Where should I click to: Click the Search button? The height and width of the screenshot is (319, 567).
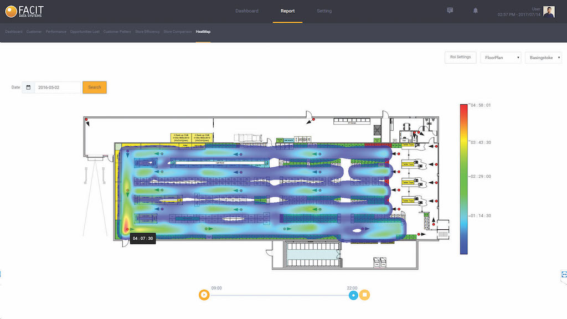point(95,88)
